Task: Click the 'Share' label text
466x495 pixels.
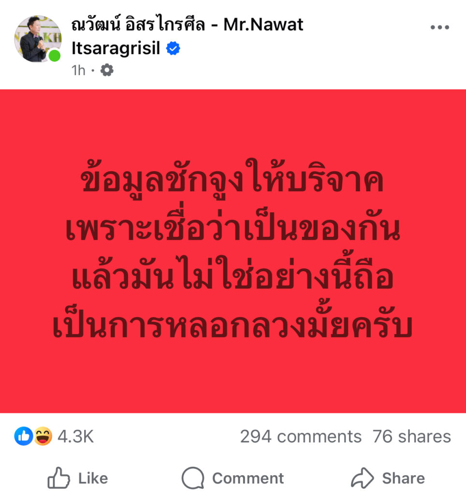Action: 404,478
